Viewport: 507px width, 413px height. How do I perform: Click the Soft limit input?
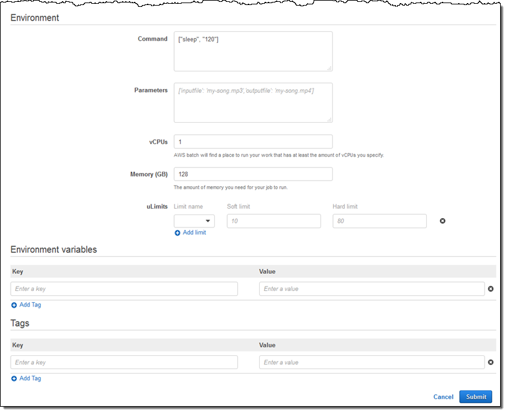[274, 221]
